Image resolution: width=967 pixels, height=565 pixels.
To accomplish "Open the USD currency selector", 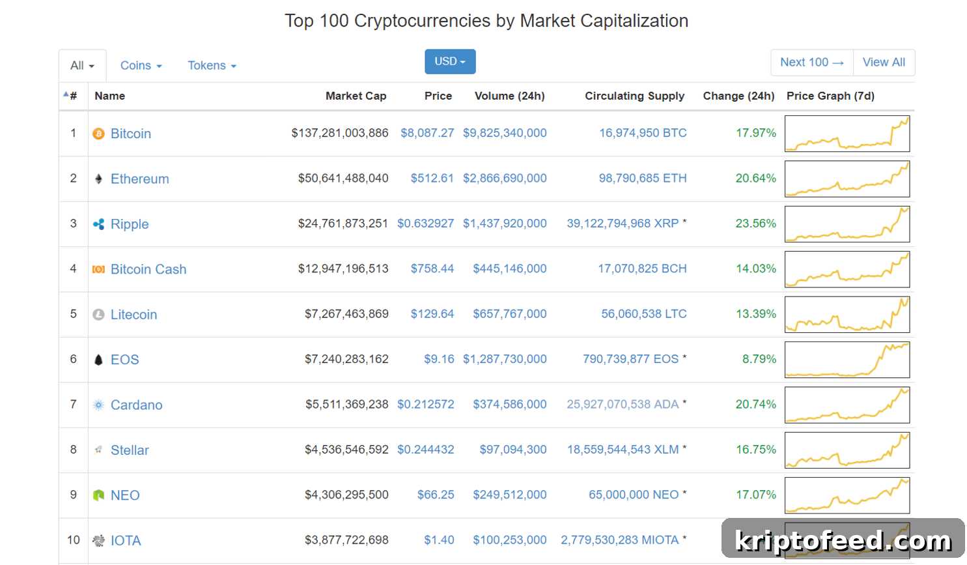I will tap(450, 61).
